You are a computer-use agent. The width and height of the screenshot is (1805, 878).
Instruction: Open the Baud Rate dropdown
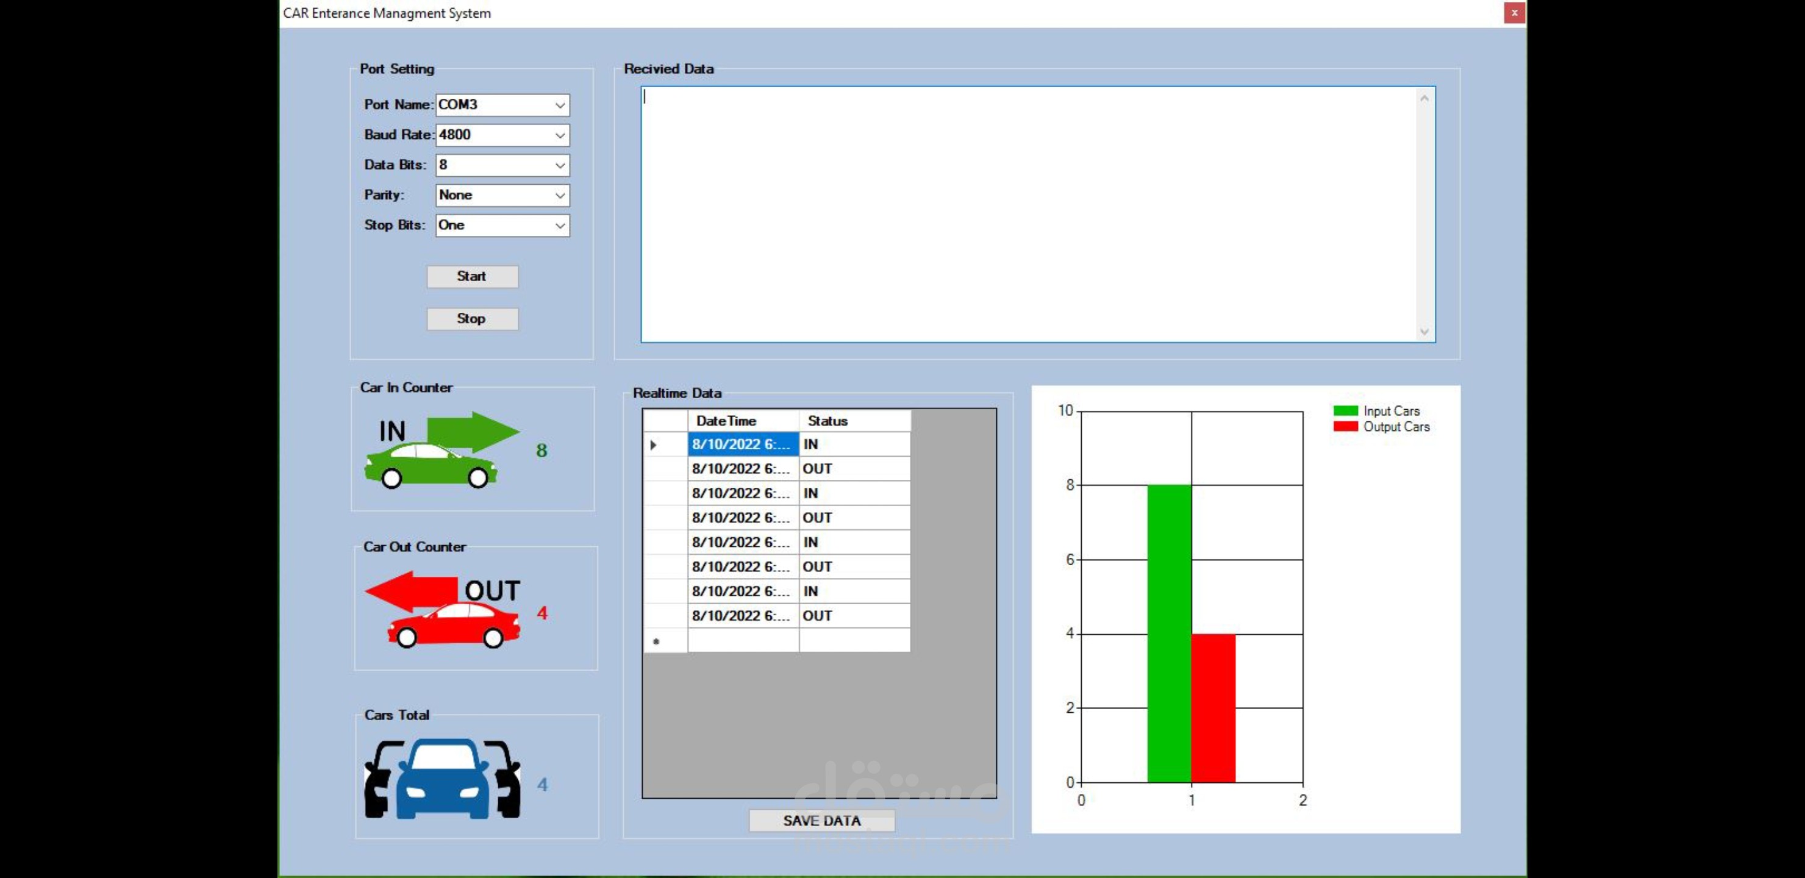(502, 135)
